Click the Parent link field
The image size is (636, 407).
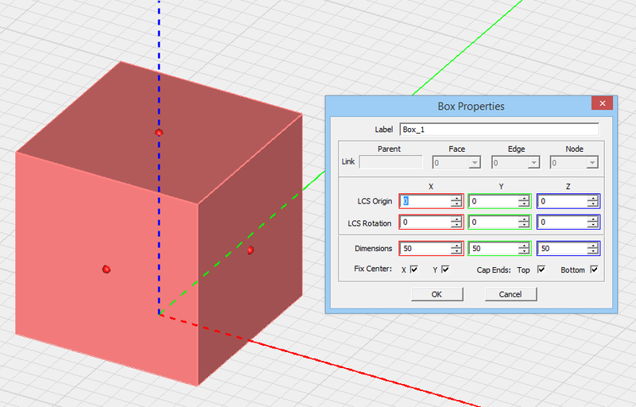point(390,162)
